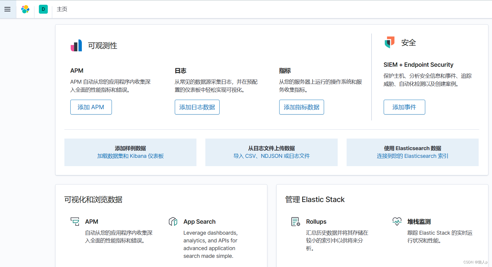Click the 添加样例数据 card title
The height and width of the screenshot is (267, 492).
tap(130, 148)
